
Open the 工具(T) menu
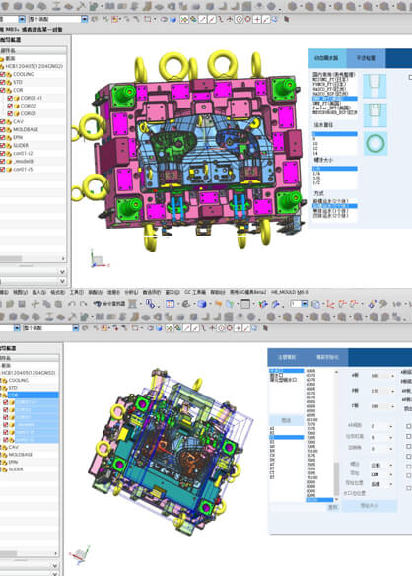click(76, 292)
